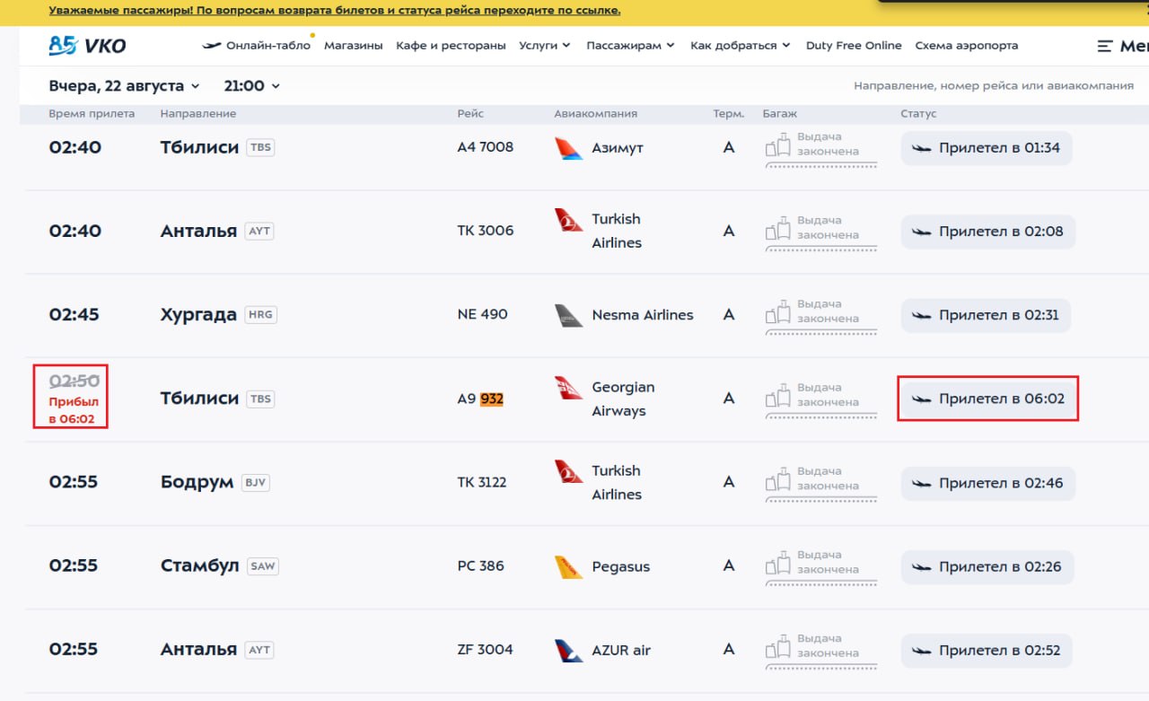Open the 'Duty Free Online' link
Screen dimensions: 1149x701
pos(854,46)
